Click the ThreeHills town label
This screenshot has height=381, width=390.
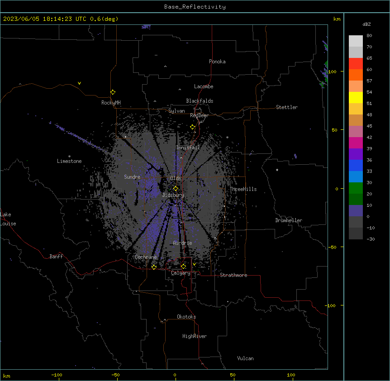(x=243, y=189)
